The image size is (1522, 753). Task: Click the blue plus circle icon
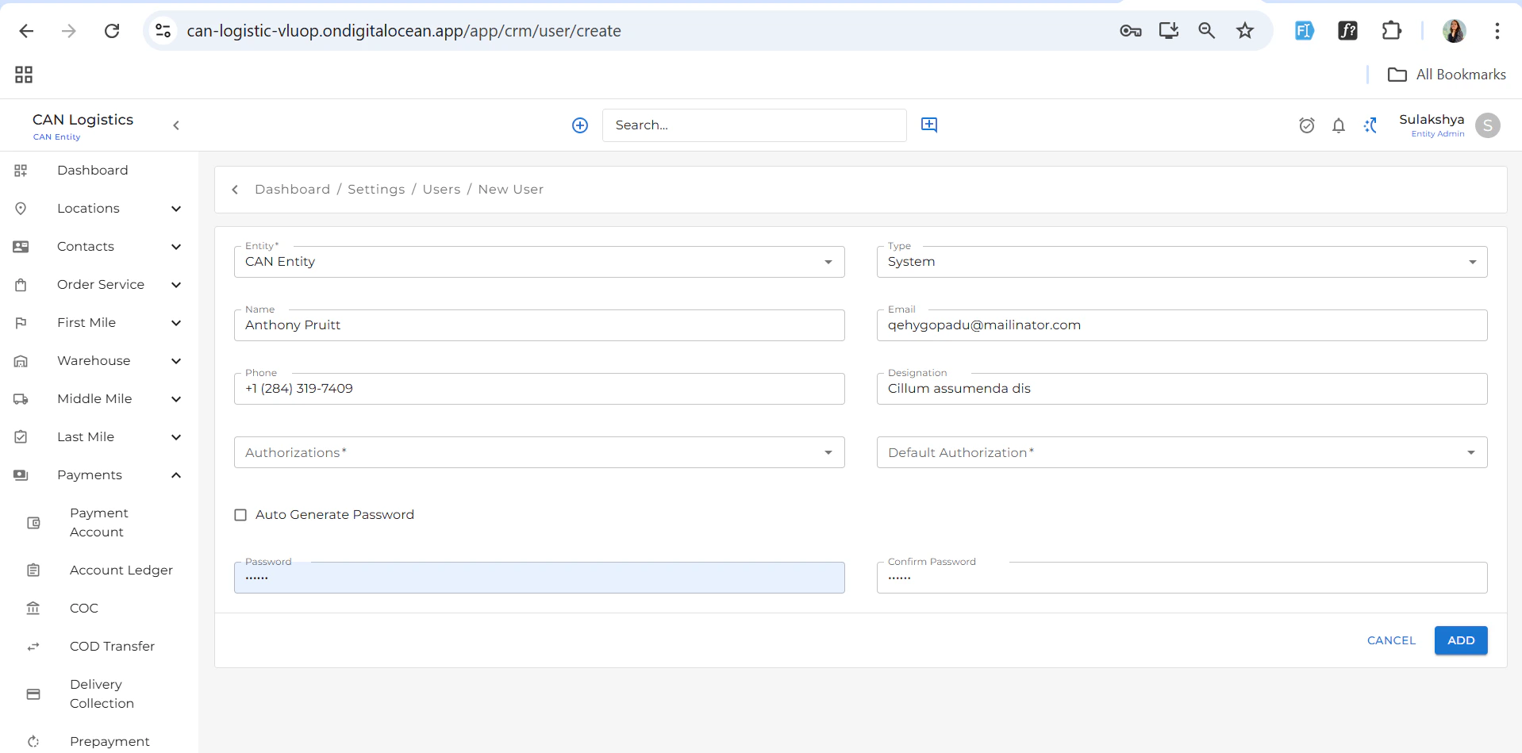[580, 125]
